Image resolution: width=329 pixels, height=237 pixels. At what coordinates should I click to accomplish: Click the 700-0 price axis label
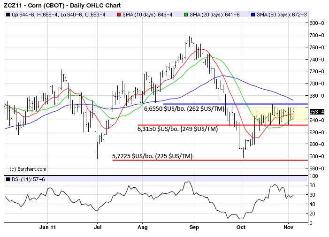click(x=317, y=84)
